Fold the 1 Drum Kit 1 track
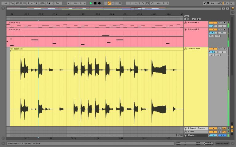 tap(185, 23)
